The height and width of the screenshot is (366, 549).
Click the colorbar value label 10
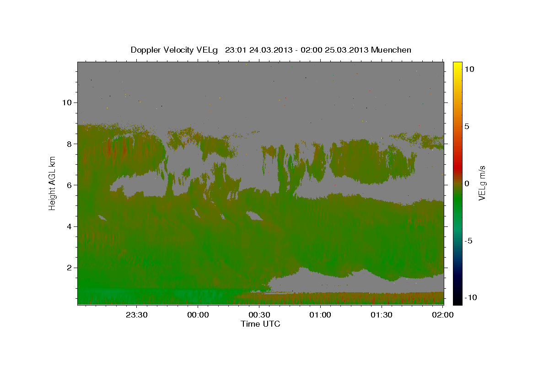(x=469, y=69)
